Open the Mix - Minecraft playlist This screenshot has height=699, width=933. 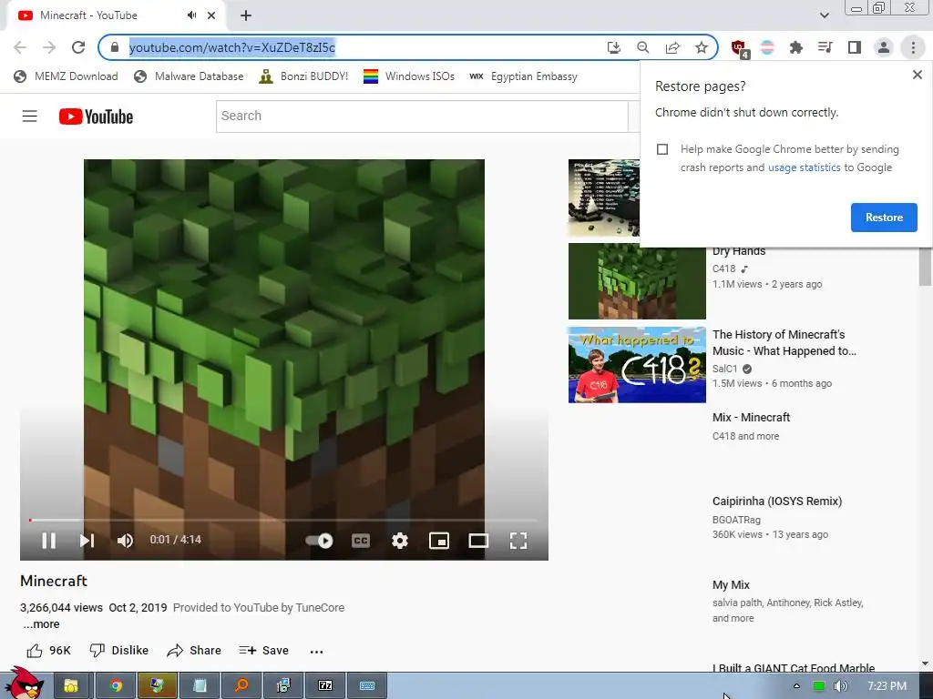pos(751,417)
